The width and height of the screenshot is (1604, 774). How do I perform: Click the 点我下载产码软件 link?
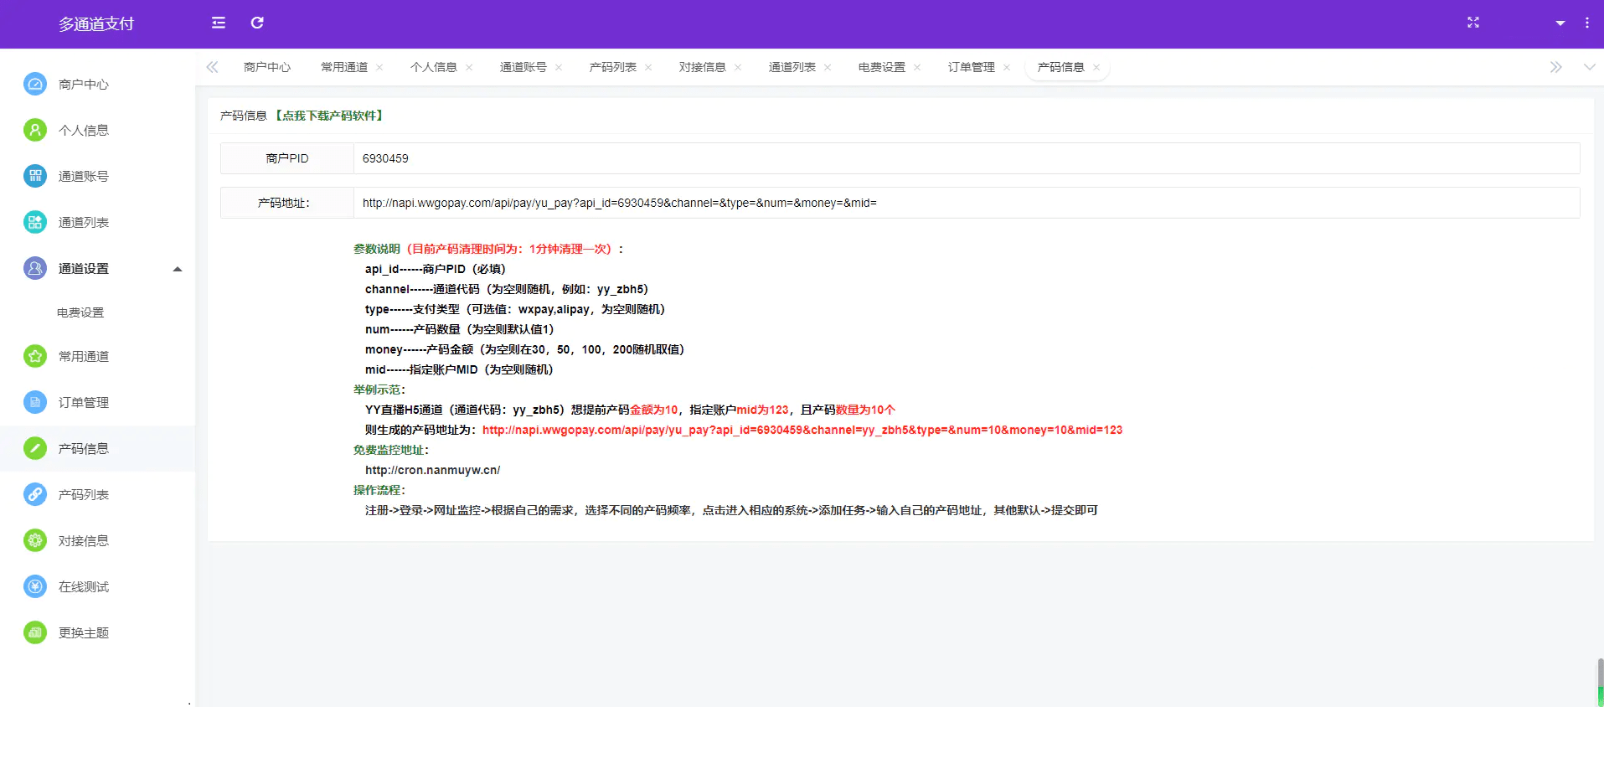coord(329,115)
